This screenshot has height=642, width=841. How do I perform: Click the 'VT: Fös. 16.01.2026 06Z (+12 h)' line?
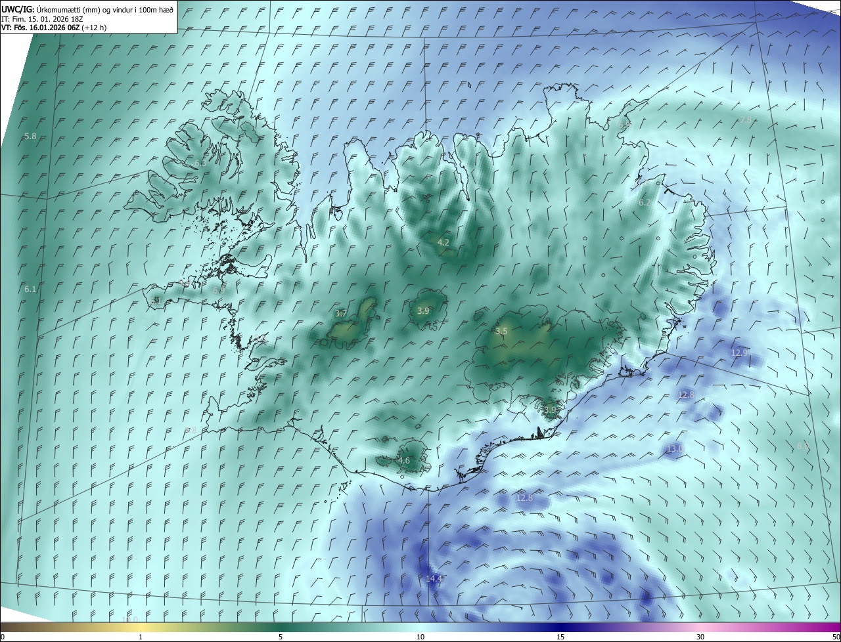click(54, 28)
